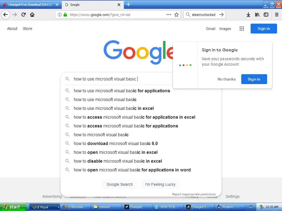Switch to the Changed taskbar window
The height and width of the screenshot is (211, 282).
click(x=137, y=207)
